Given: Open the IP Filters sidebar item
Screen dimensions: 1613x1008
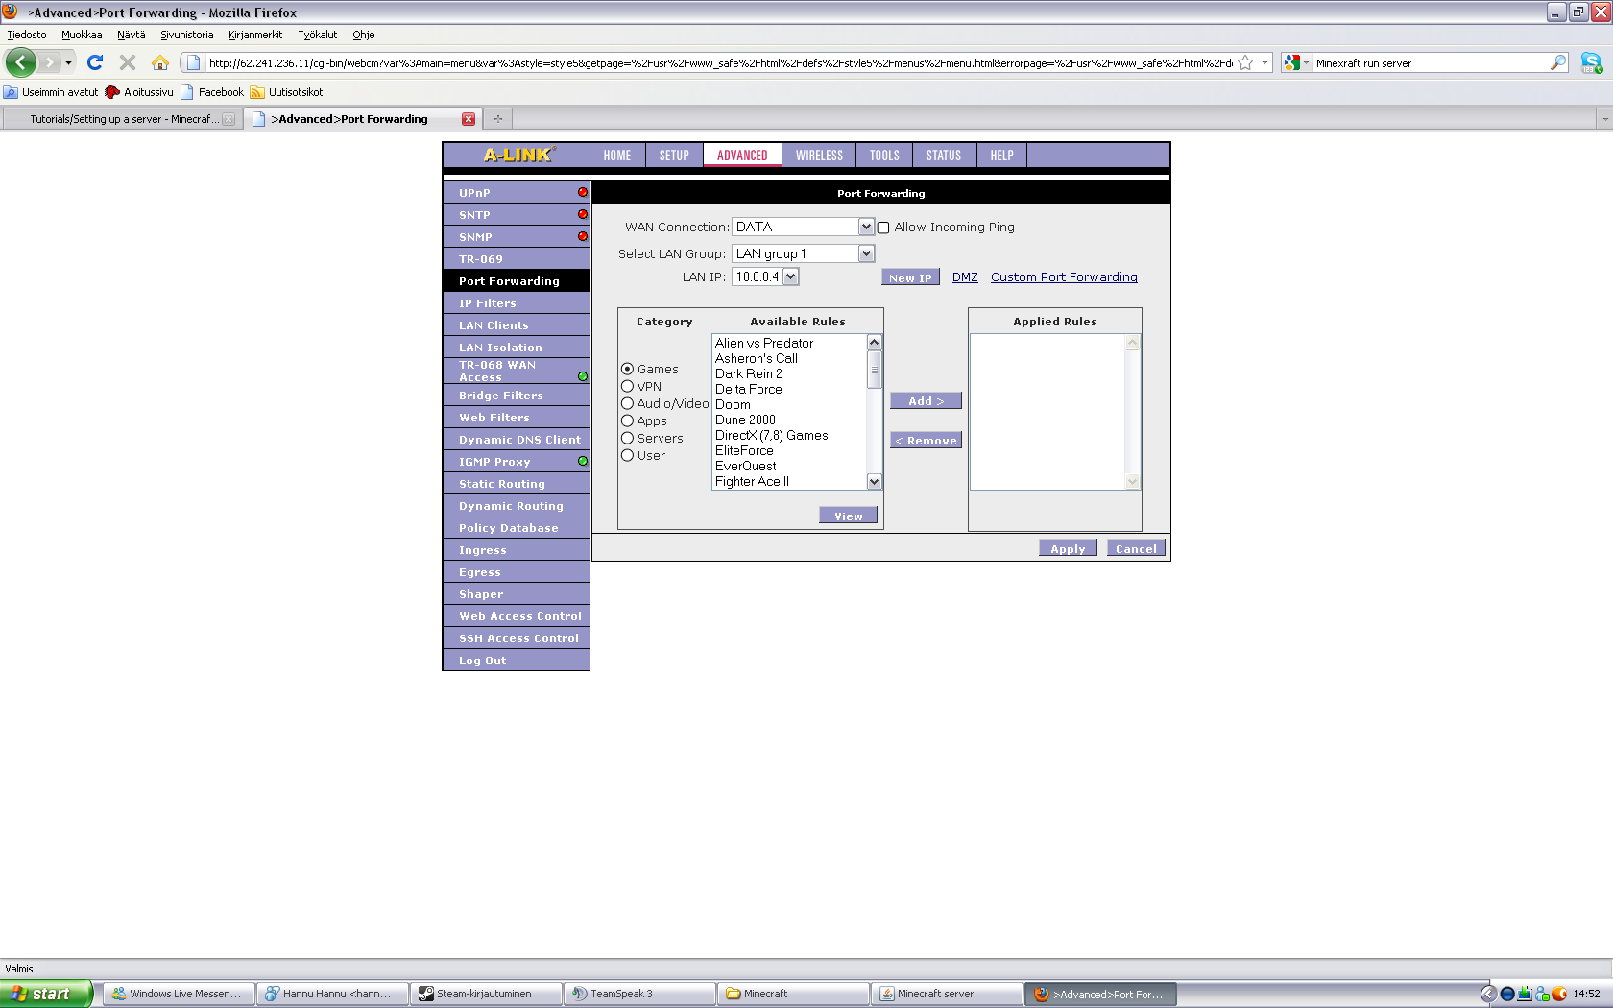Looking at the screenshot, I should 517,303.
